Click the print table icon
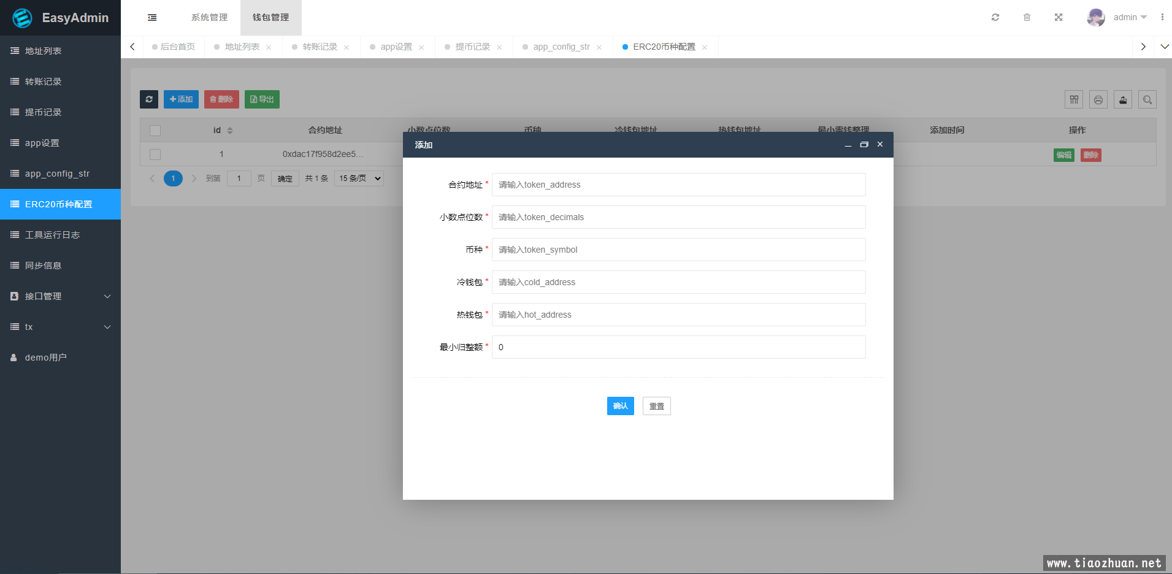Screen dimensions: 1172x574 1098,99
